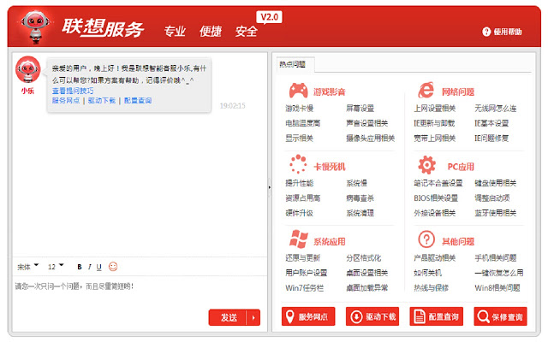Select the IE基本设置 topic

click(x=491, y=123)
